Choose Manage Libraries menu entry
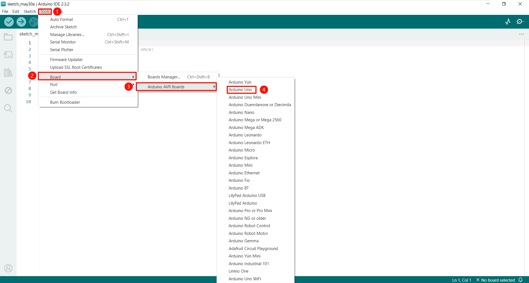This screenshot has height=283, width=529. [88, 35]
